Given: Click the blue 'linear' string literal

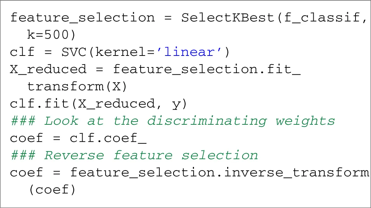Looking at the screenshot, I should [189, 52].
